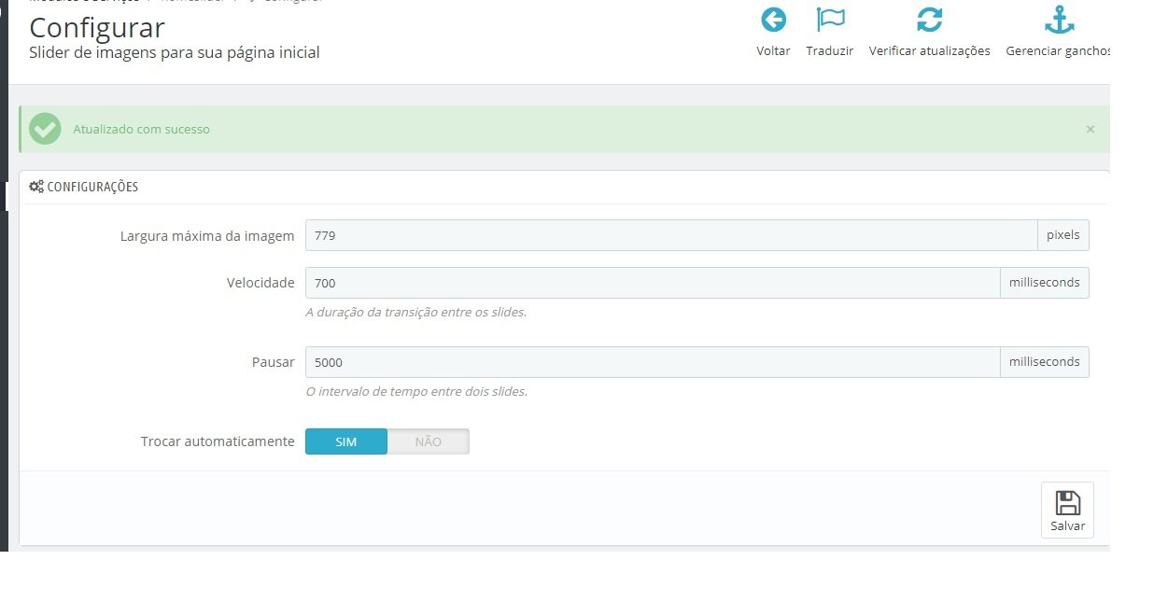Click the 'pixels' unit label
1168x616 pixels.
1063,235
